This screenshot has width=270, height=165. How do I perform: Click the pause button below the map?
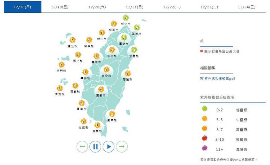96,147
